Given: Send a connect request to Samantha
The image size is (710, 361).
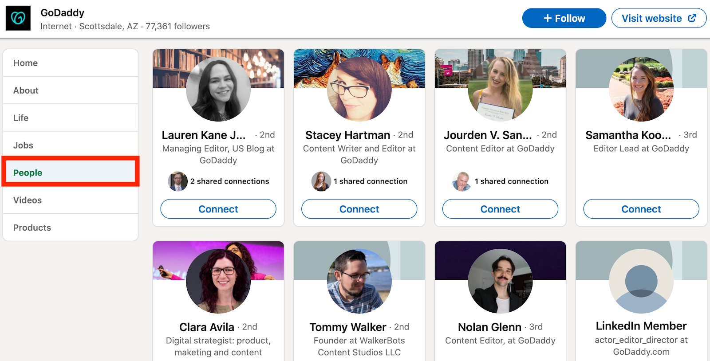Looking at the screenshot, I should coord(640,209).
